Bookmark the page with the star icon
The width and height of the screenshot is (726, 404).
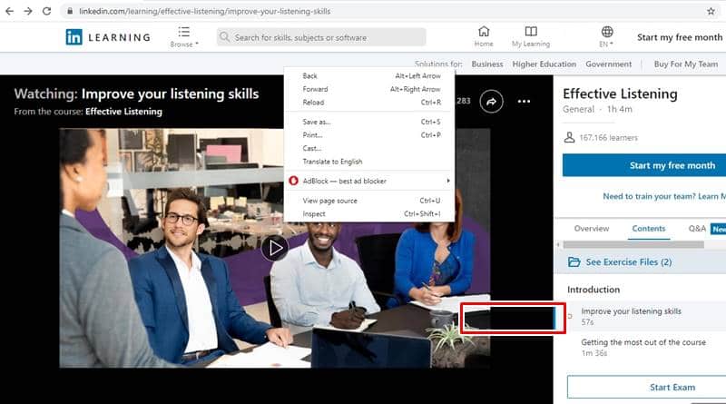point(711,11)
